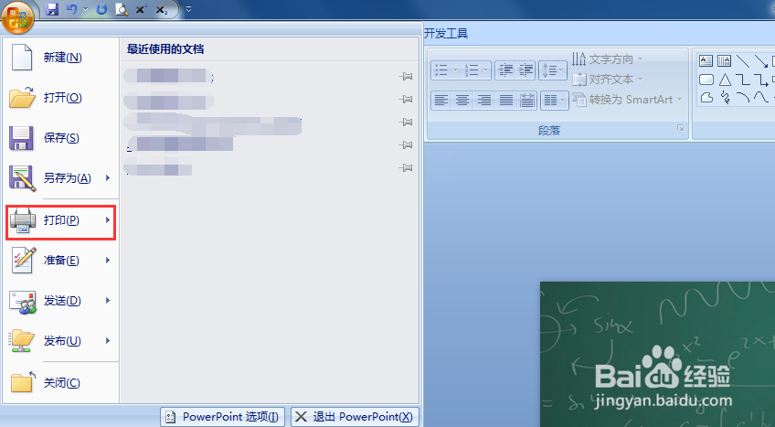Open the Bullets dropdown arrow
This screenshot has width=775, height=427.
tap(455, 70)
